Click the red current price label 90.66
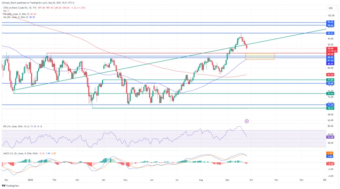Screen dimensions: 340x189 tap(330, 49)
